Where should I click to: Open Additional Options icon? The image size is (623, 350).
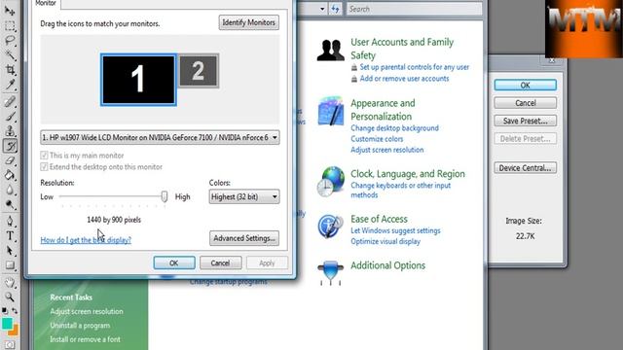(330, 272)
